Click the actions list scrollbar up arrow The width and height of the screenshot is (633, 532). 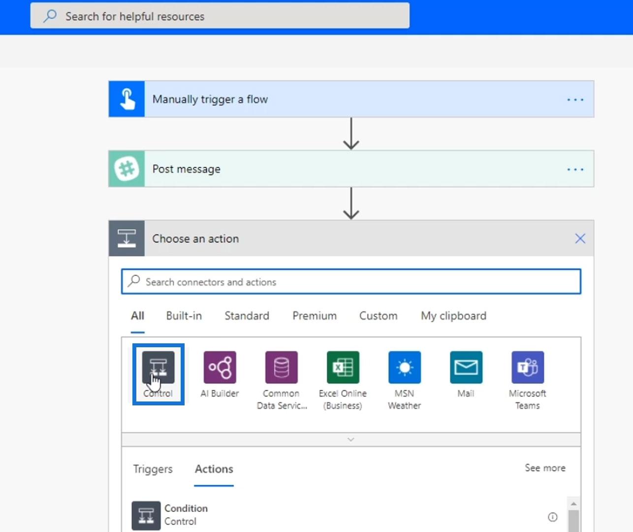point(573,503)
